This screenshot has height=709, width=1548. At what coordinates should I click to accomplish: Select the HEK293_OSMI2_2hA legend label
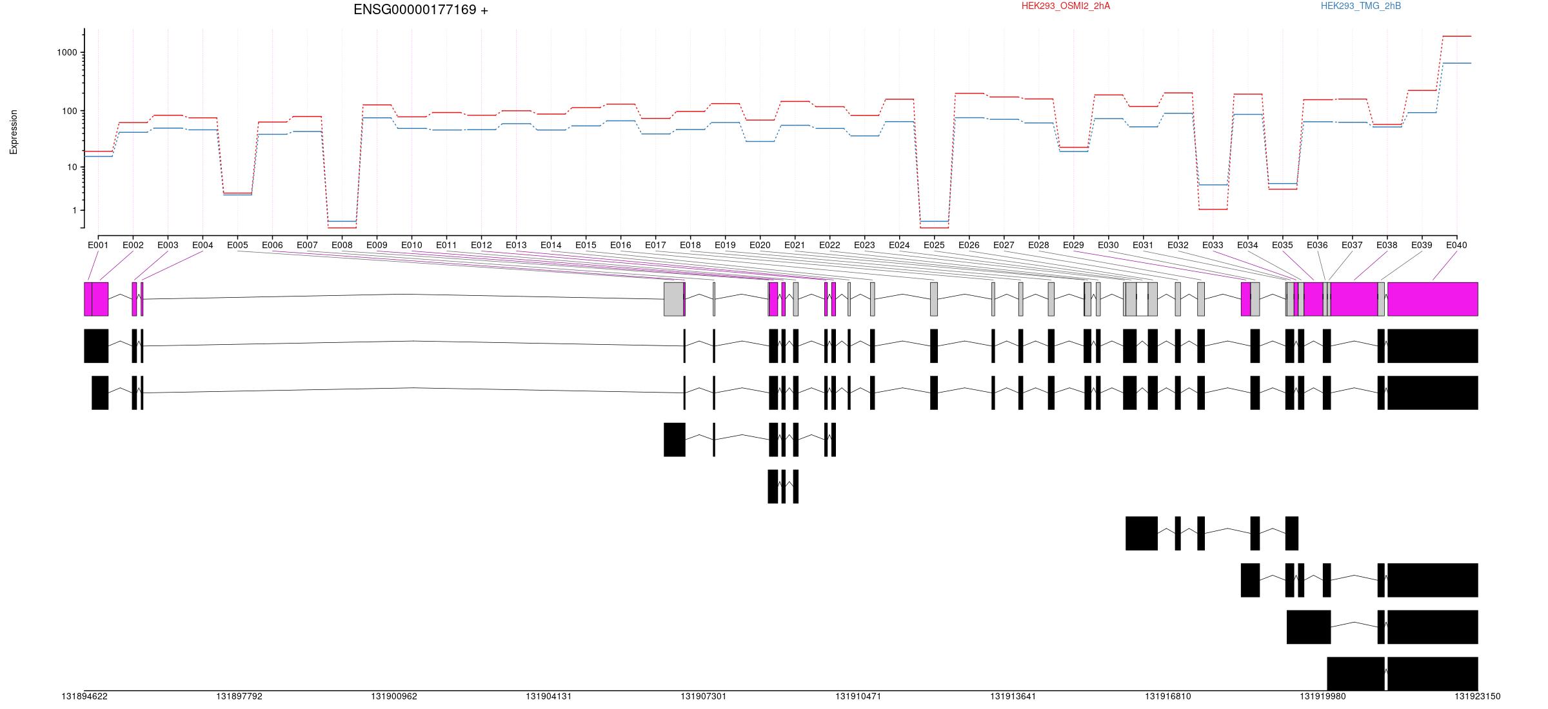[x=1066, y=6]
